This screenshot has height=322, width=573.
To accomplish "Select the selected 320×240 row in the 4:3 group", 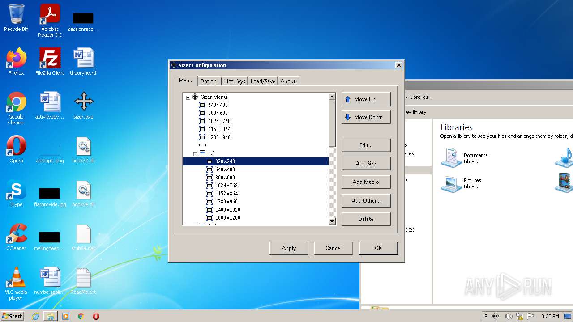I will [256, 161].
